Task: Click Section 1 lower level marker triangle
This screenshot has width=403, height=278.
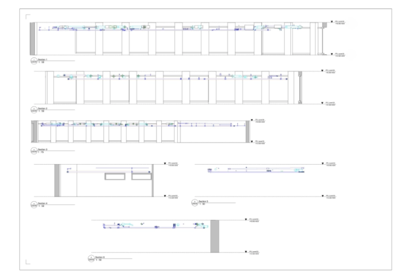Action: [x=331, y=54]
